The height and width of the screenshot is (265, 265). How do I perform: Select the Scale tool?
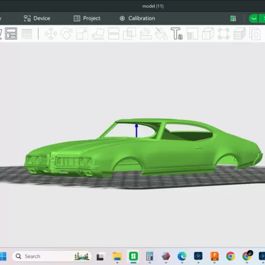[82, 34]
